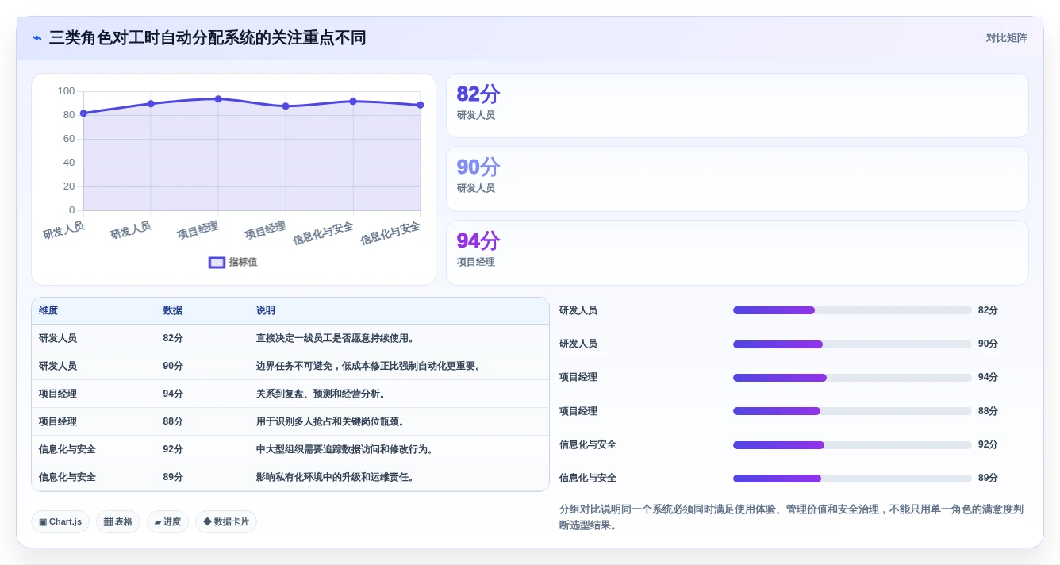This screenshot has height=565, width=1060.
Task: Click the y-axis label 100
Action: pyautogui.click(x=66, y=91)
